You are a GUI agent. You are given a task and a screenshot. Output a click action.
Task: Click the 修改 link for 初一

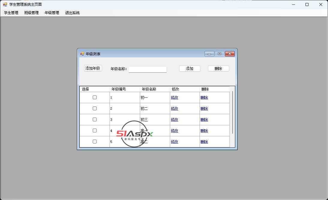click(174, 97)
